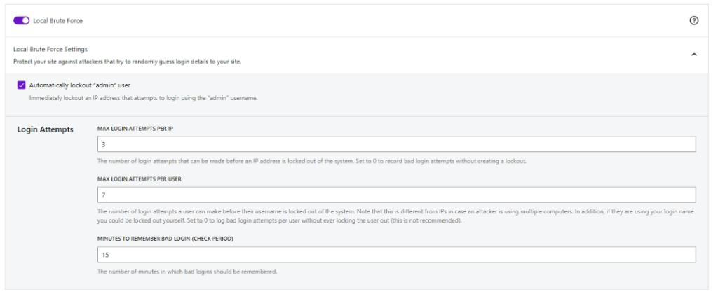Open the help question mark icon
Screen dimensions: 718x296
693,20
